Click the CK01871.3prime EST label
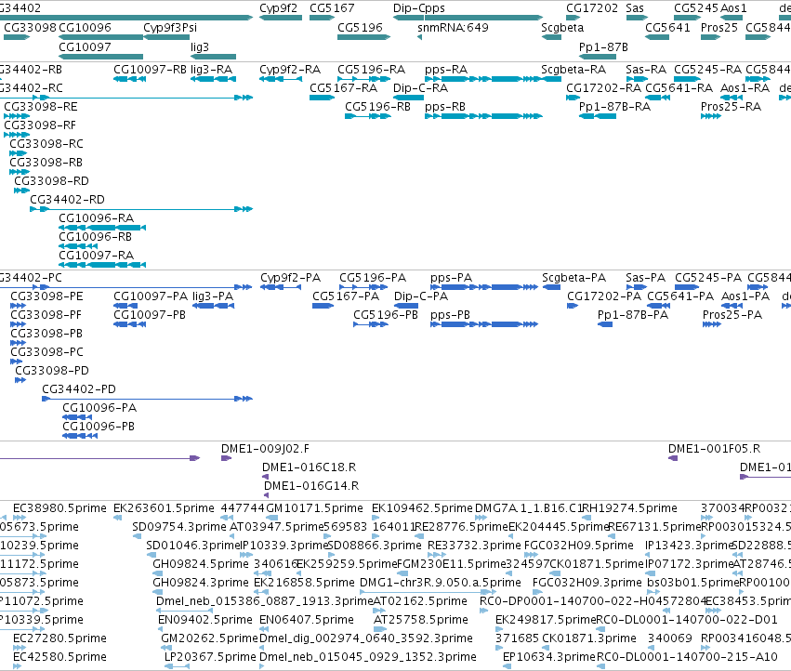This screenshot has height=671, width=791. 589,638
